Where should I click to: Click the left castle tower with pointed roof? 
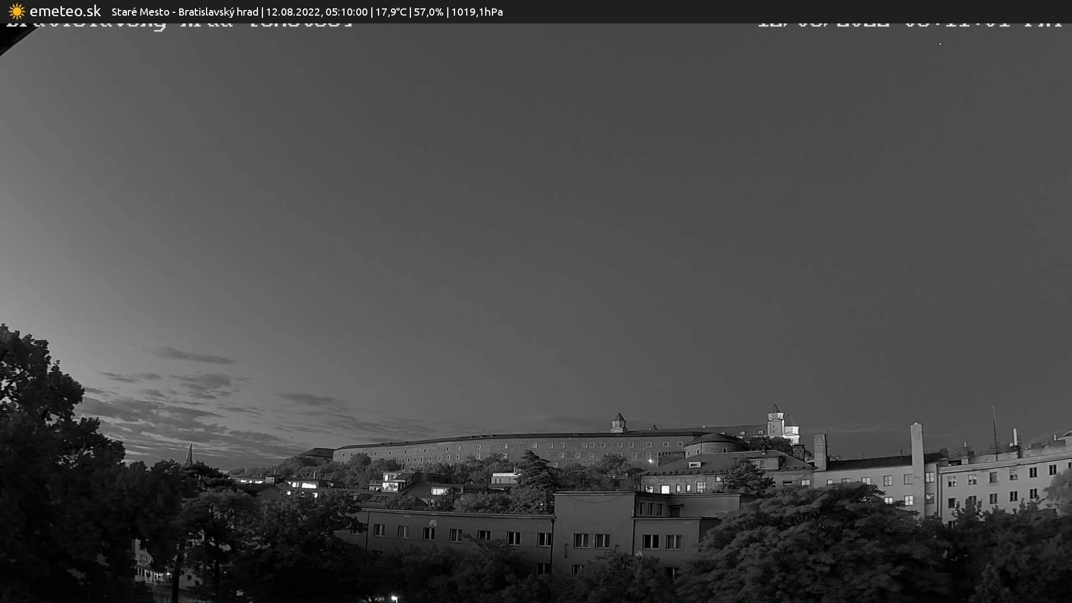(x=618, y=423)
